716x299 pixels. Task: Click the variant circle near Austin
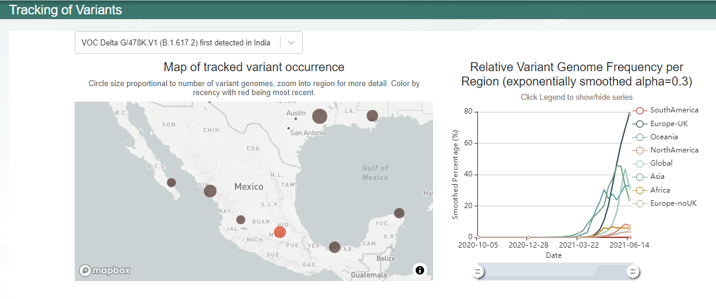[319, 116]
